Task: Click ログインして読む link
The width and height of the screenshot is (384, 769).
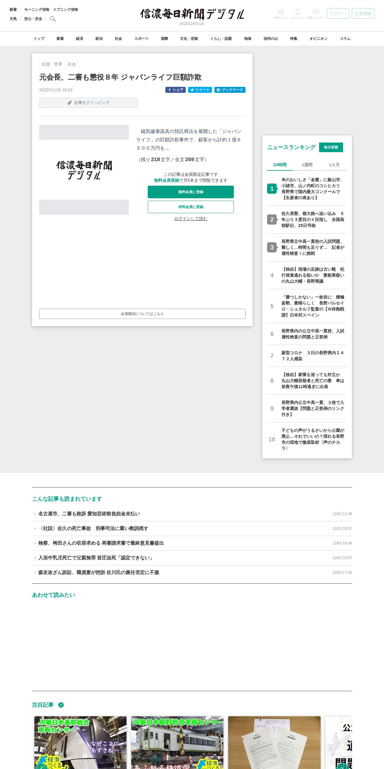Action: (x=191, y=219)
